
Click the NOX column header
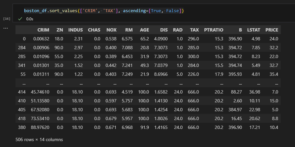click(x=111, y=30)
